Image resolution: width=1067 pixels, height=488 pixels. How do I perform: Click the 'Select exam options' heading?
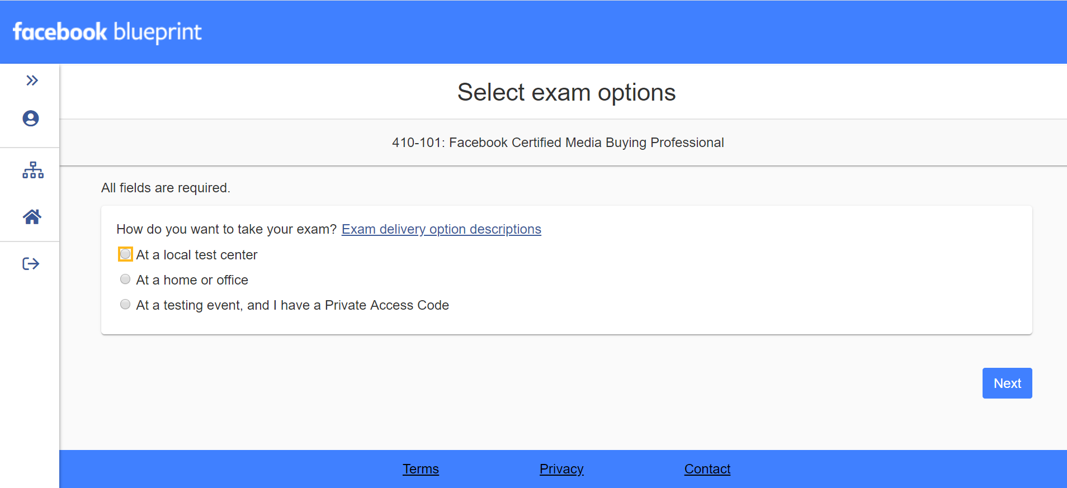coord(566,93)
